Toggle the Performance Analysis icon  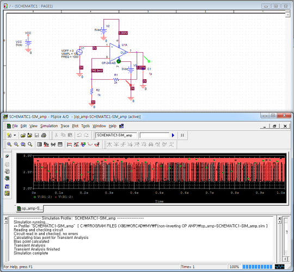coord(53,144)
